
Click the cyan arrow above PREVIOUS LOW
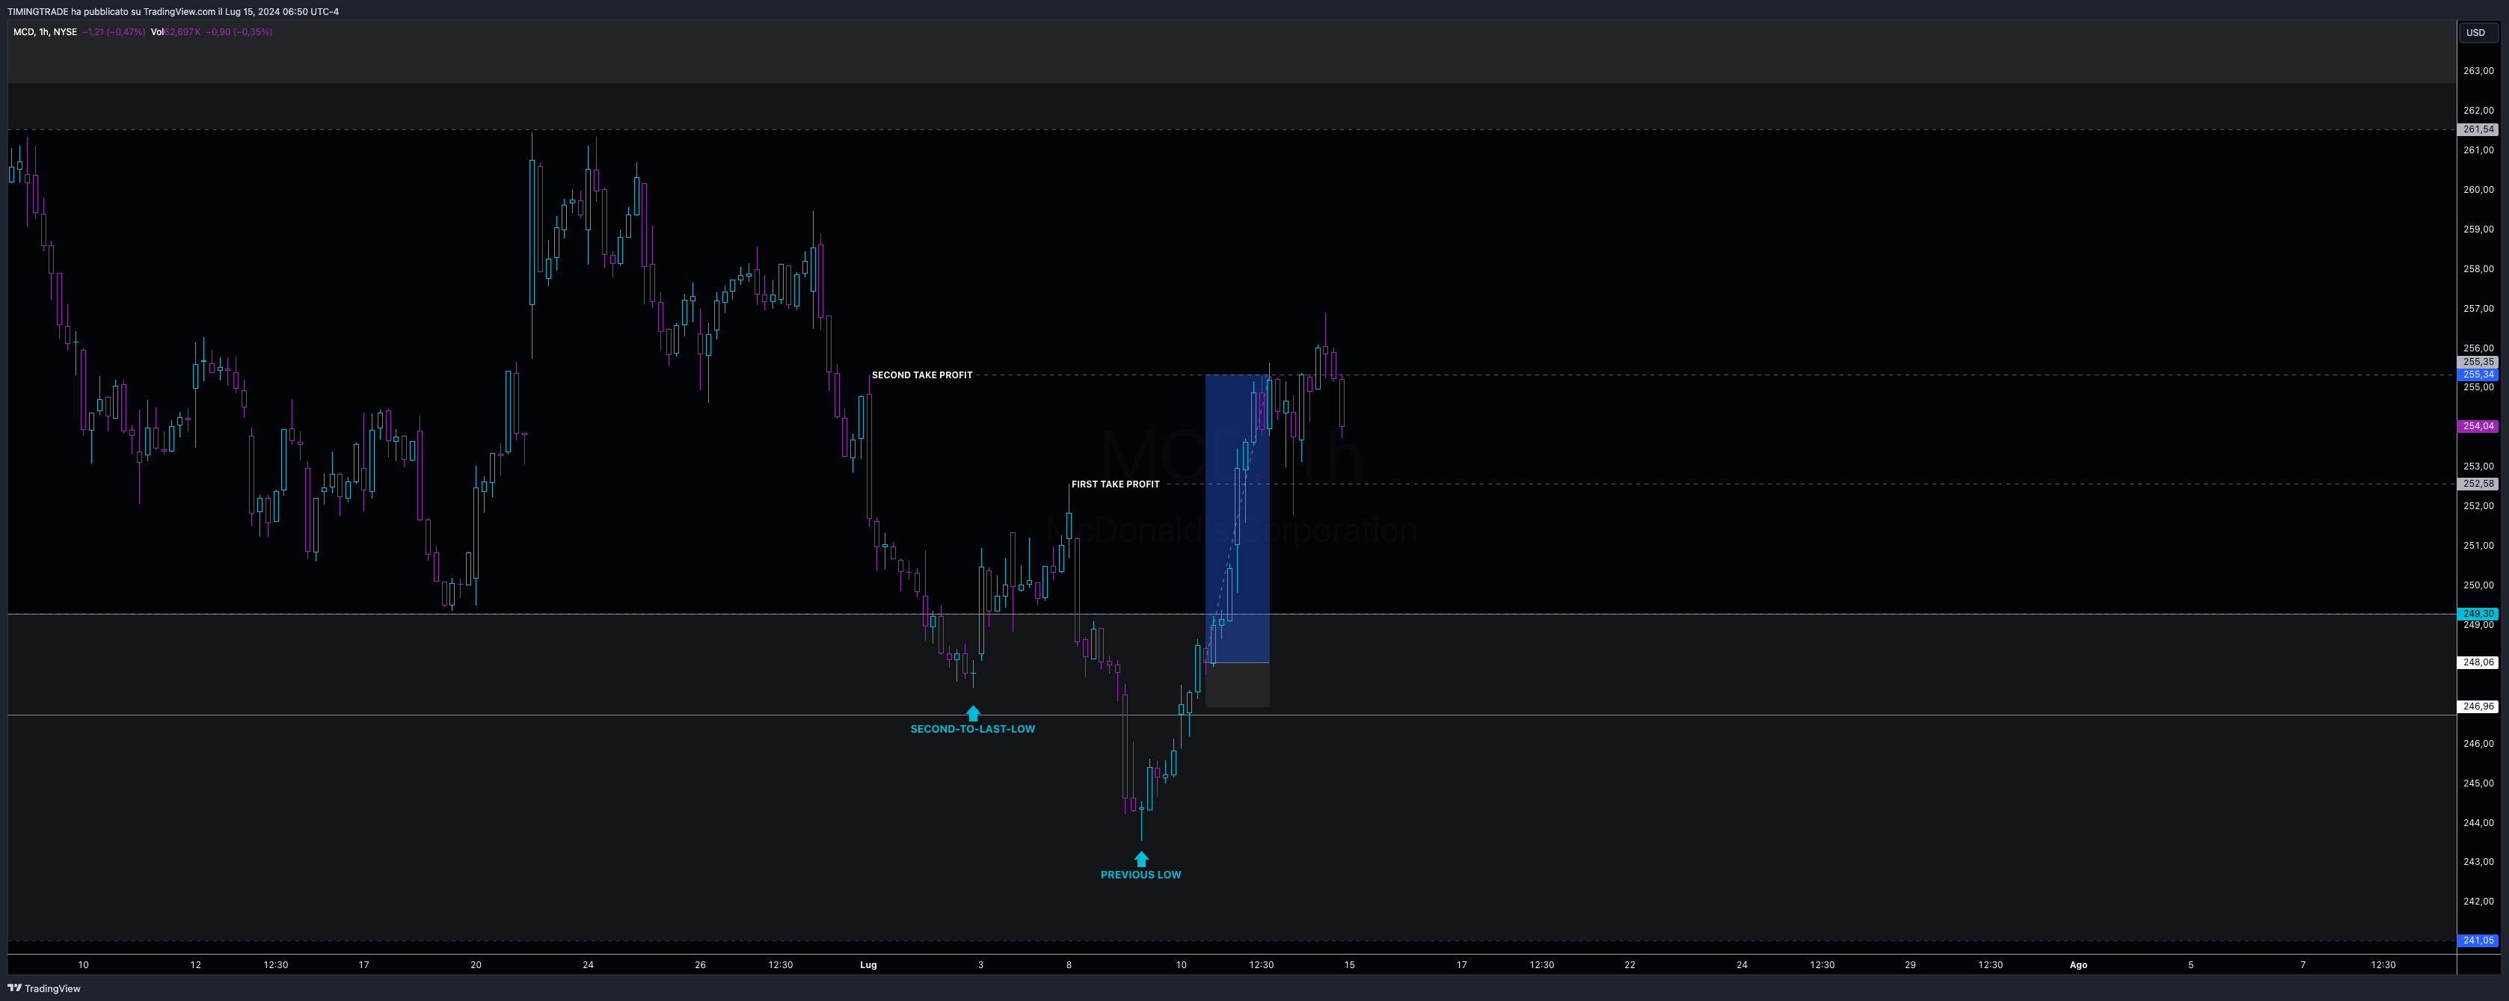pos(1140,859)
